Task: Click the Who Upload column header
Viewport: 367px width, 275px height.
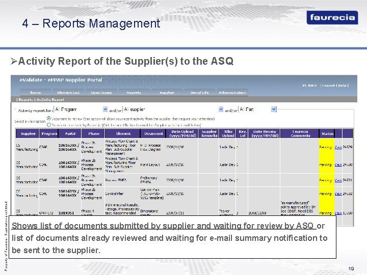Action: pos(228,133)
